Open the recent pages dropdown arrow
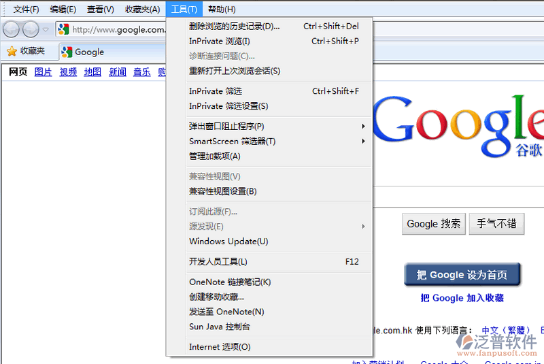 point(46,29)
